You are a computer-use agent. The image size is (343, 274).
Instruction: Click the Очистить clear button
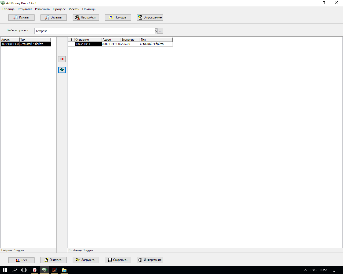[x=54, y=260]
